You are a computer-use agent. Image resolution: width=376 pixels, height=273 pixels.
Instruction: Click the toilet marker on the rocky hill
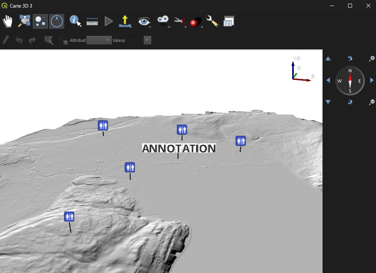(69, 217)
